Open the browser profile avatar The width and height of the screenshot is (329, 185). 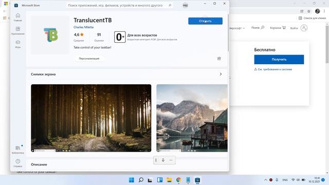pos(318,11)
